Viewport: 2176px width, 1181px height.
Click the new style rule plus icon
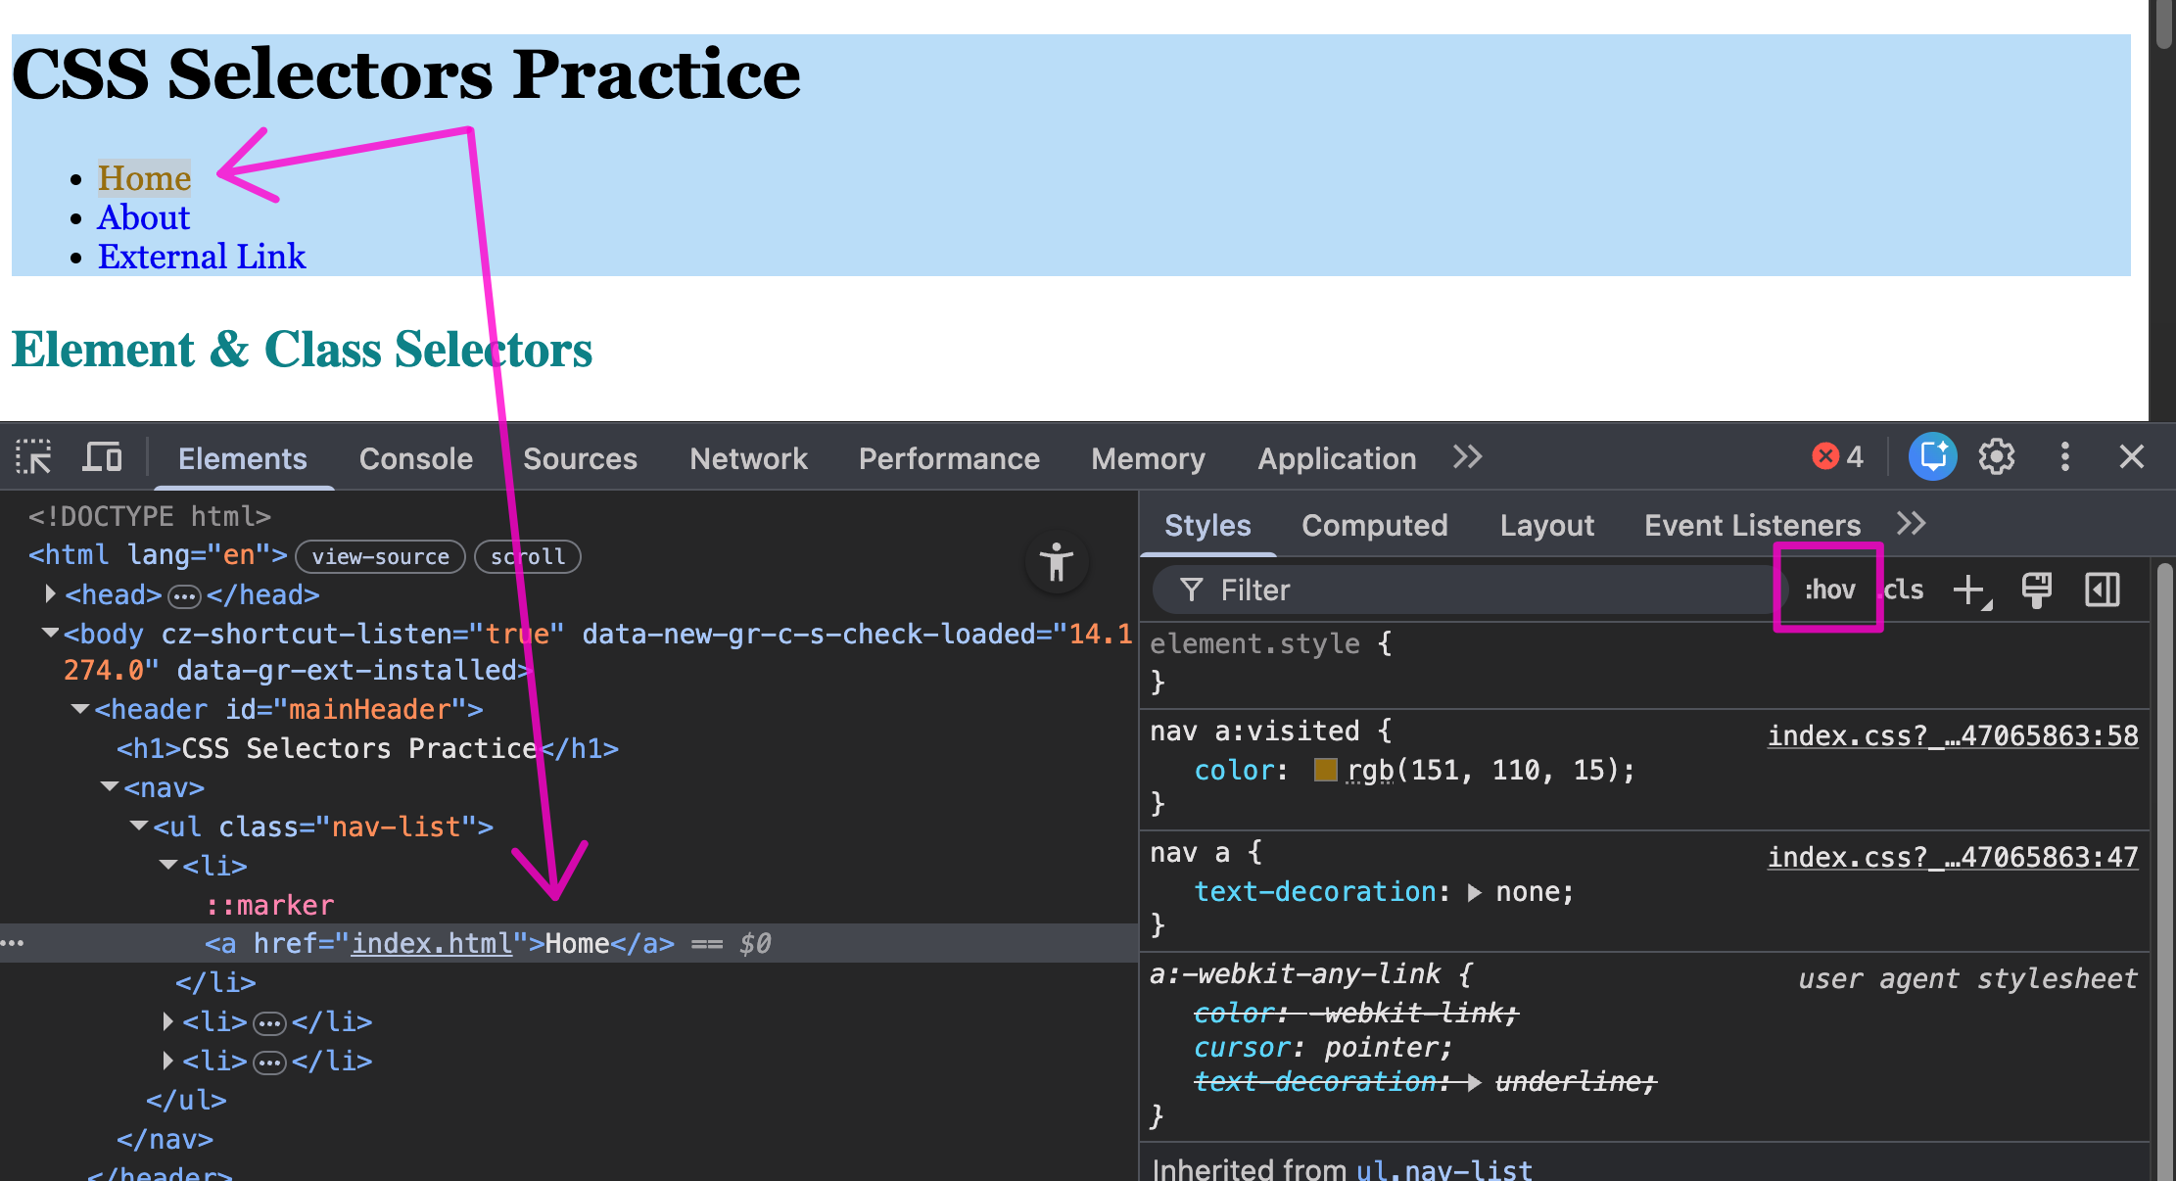[x=1969, y=590]
